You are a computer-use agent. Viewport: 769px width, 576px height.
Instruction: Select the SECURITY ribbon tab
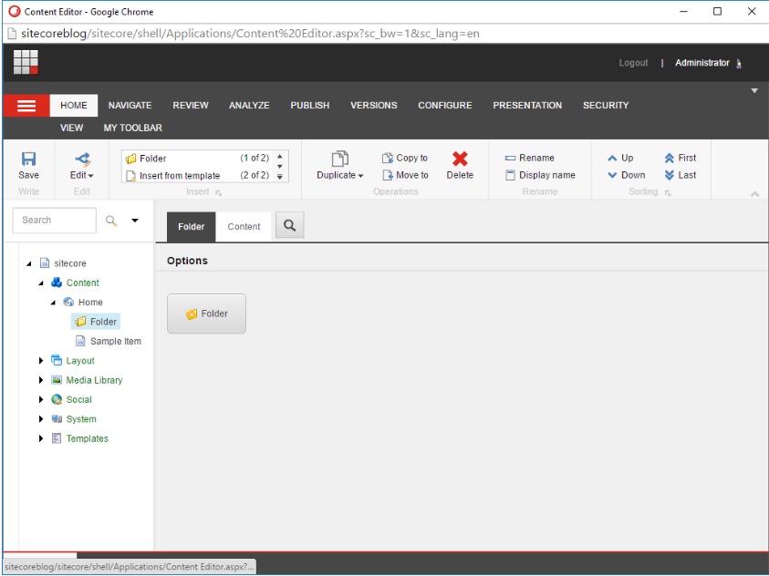[x=606, y=106]
